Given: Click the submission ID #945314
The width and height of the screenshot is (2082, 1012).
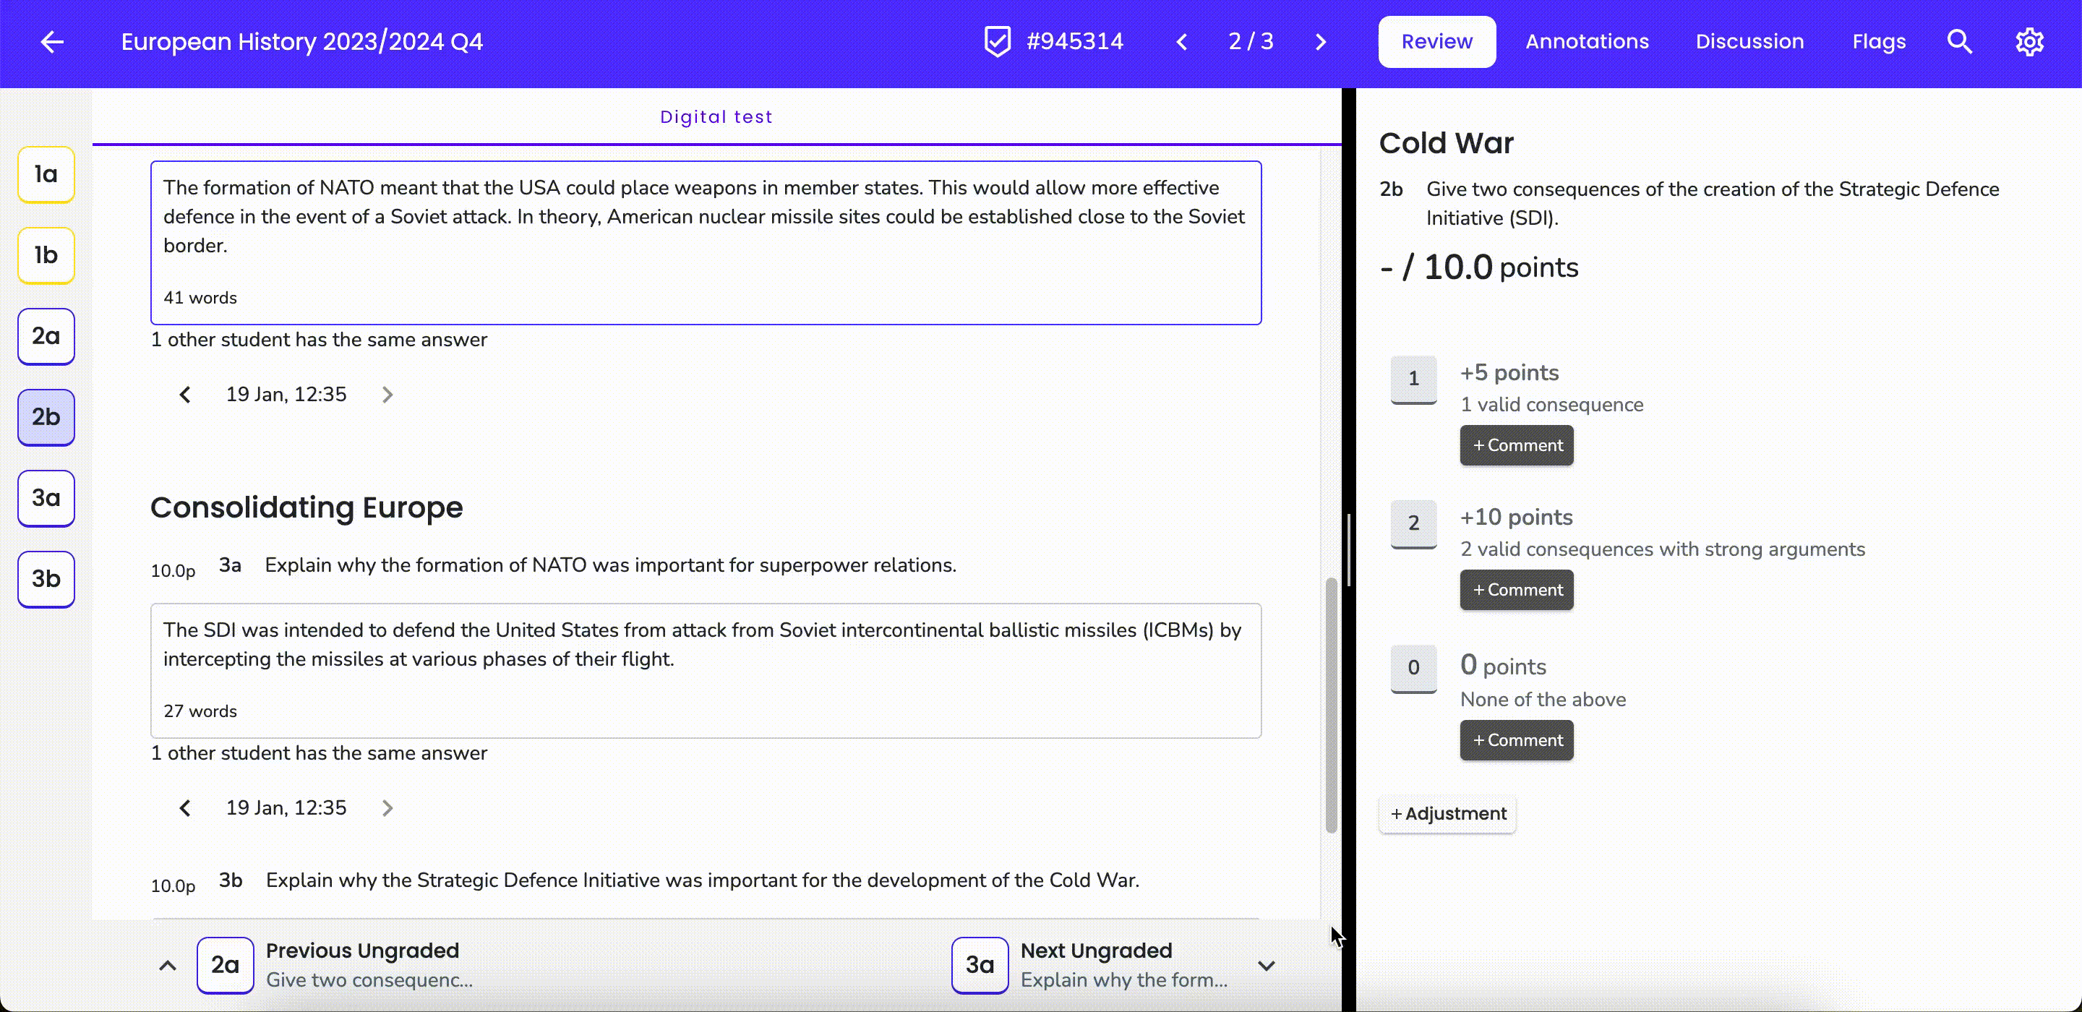Looking at the screenshot, I should 1075,42.
